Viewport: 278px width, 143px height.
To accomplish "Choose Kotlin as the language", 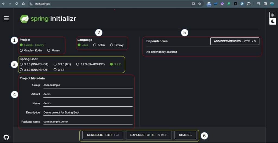I will (x=99, y=45).
